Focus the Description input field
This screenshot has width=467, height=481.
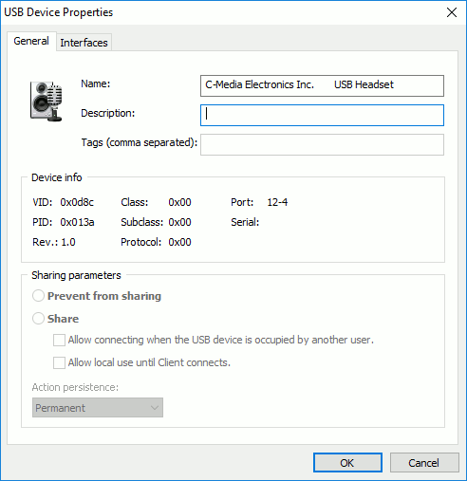pos(322,115)
